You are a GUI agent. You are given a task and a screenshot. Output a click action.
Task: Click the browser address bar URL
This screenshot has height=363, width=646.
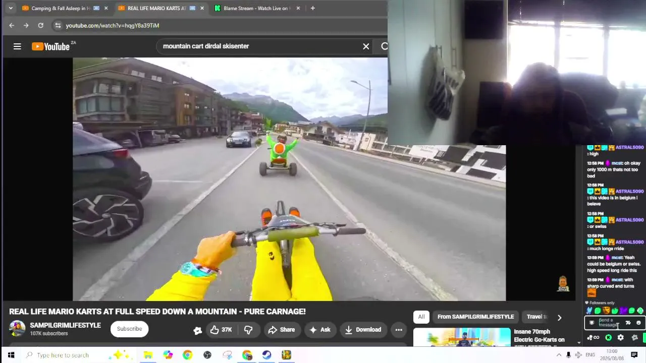coord(113,25)
